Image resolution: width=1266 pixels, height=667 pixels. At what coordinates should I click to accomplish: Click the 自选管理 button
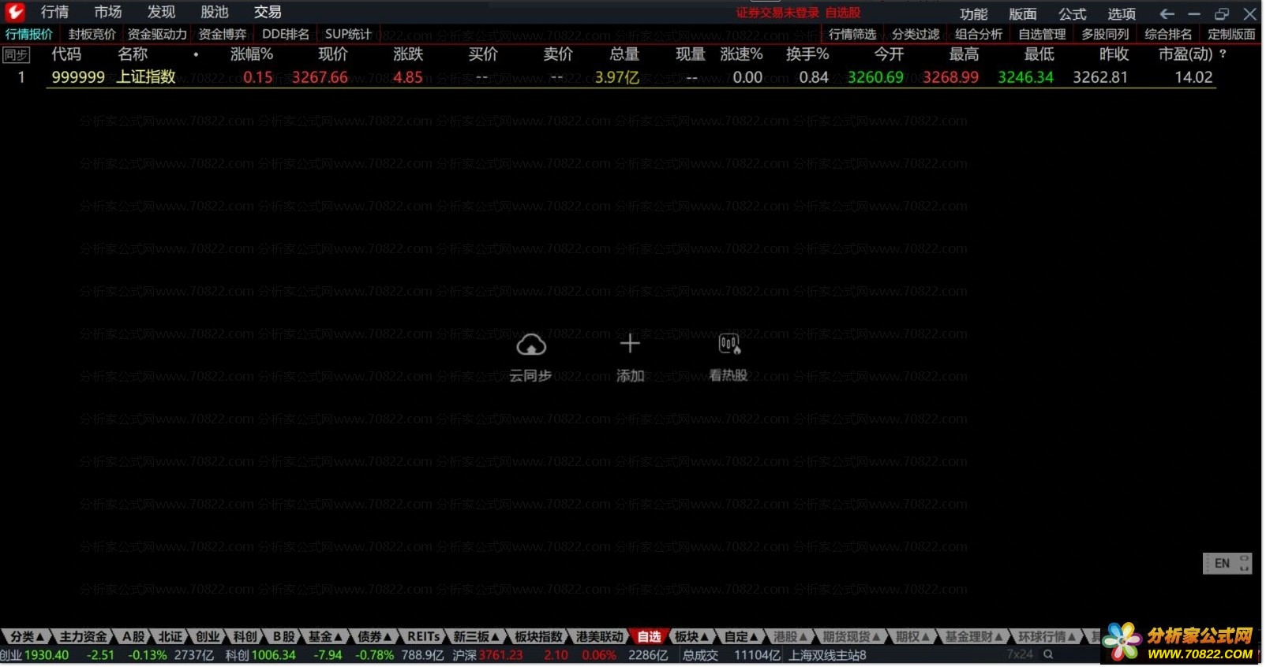tap(1042, 34)
